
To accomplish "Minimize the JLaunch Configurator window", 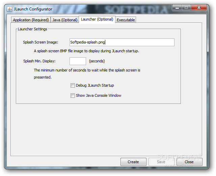I will pos(177,7).
